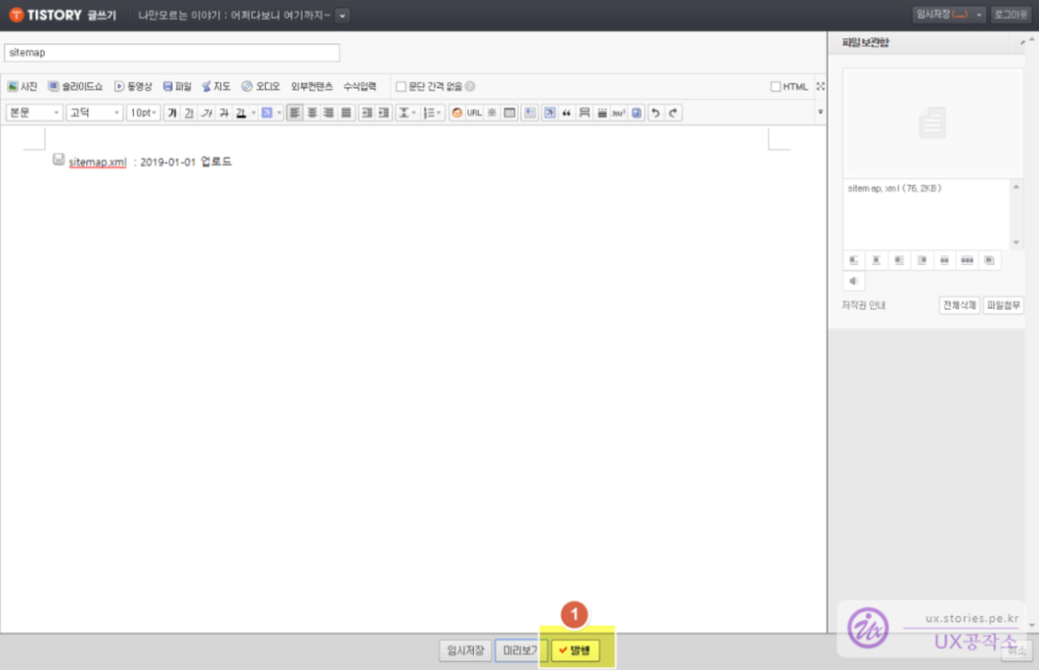Click the post title field containing sitemap
This screenshot has height=670, width=1039.
171,53
